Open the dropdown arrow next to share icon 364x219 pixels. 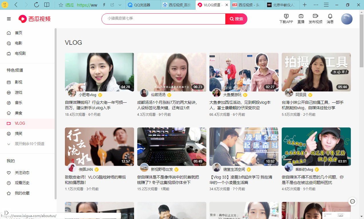[120, 5]
